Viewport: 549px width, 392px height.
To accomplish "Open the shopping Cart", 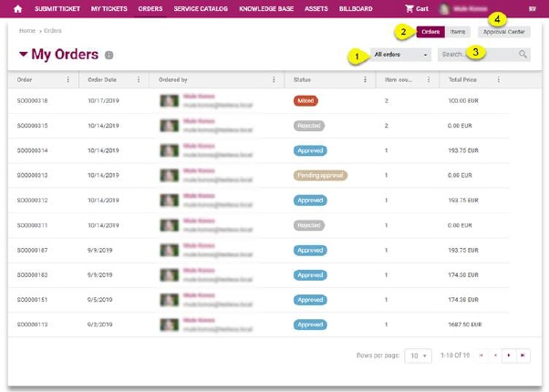I will (417, 8).
